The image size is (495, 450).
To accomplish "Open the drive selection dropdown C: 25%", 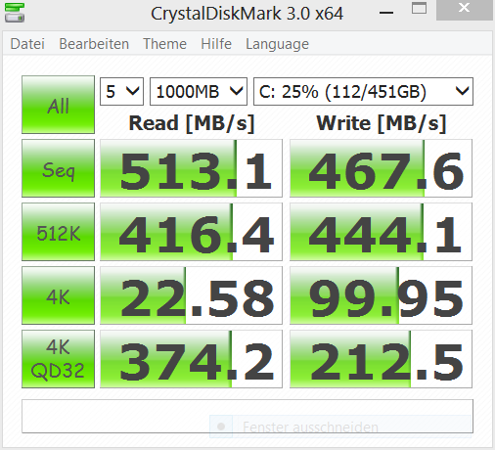I will (x=363, y=92).
